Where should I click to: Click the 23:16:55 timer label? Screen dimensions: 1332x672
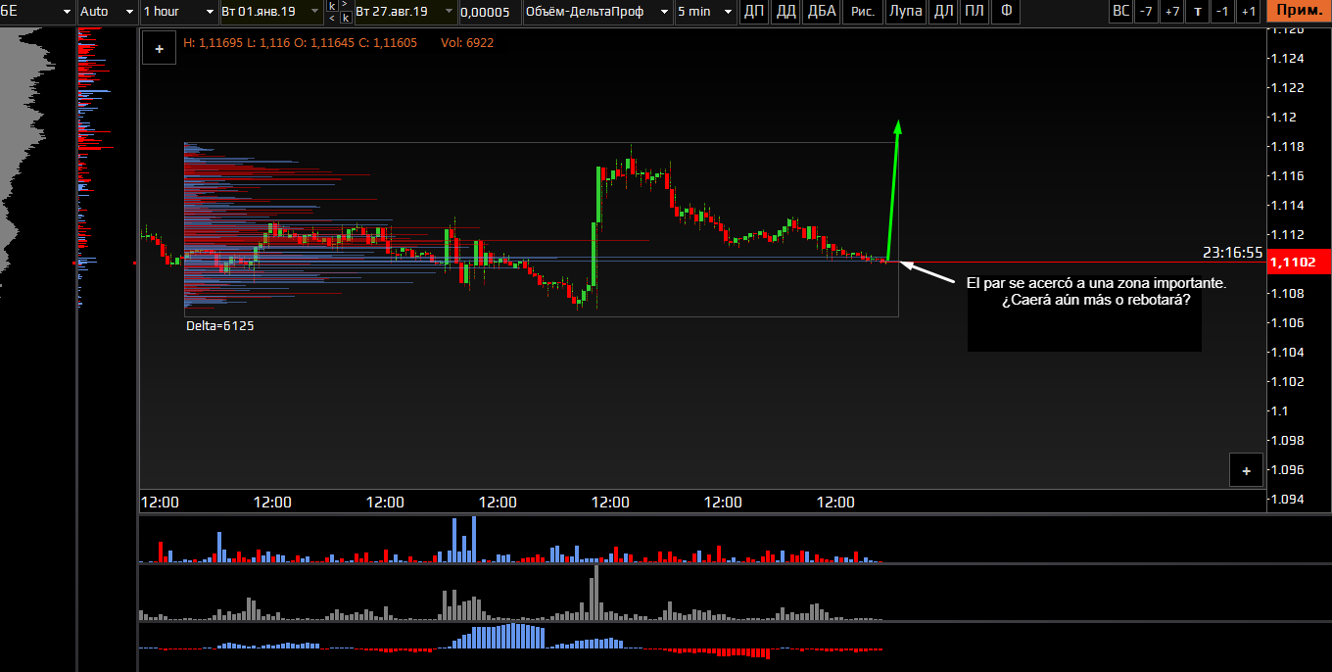click(x=1233, y=252)
